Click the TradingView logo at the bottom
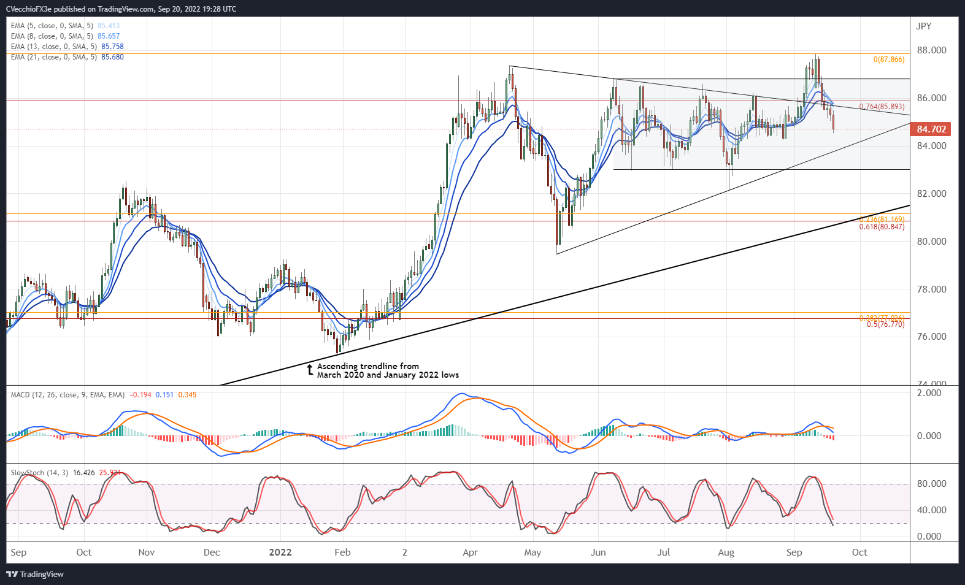The width and height of the screenshot is (965, 585). pyautogui.click(x=35, y=575)
